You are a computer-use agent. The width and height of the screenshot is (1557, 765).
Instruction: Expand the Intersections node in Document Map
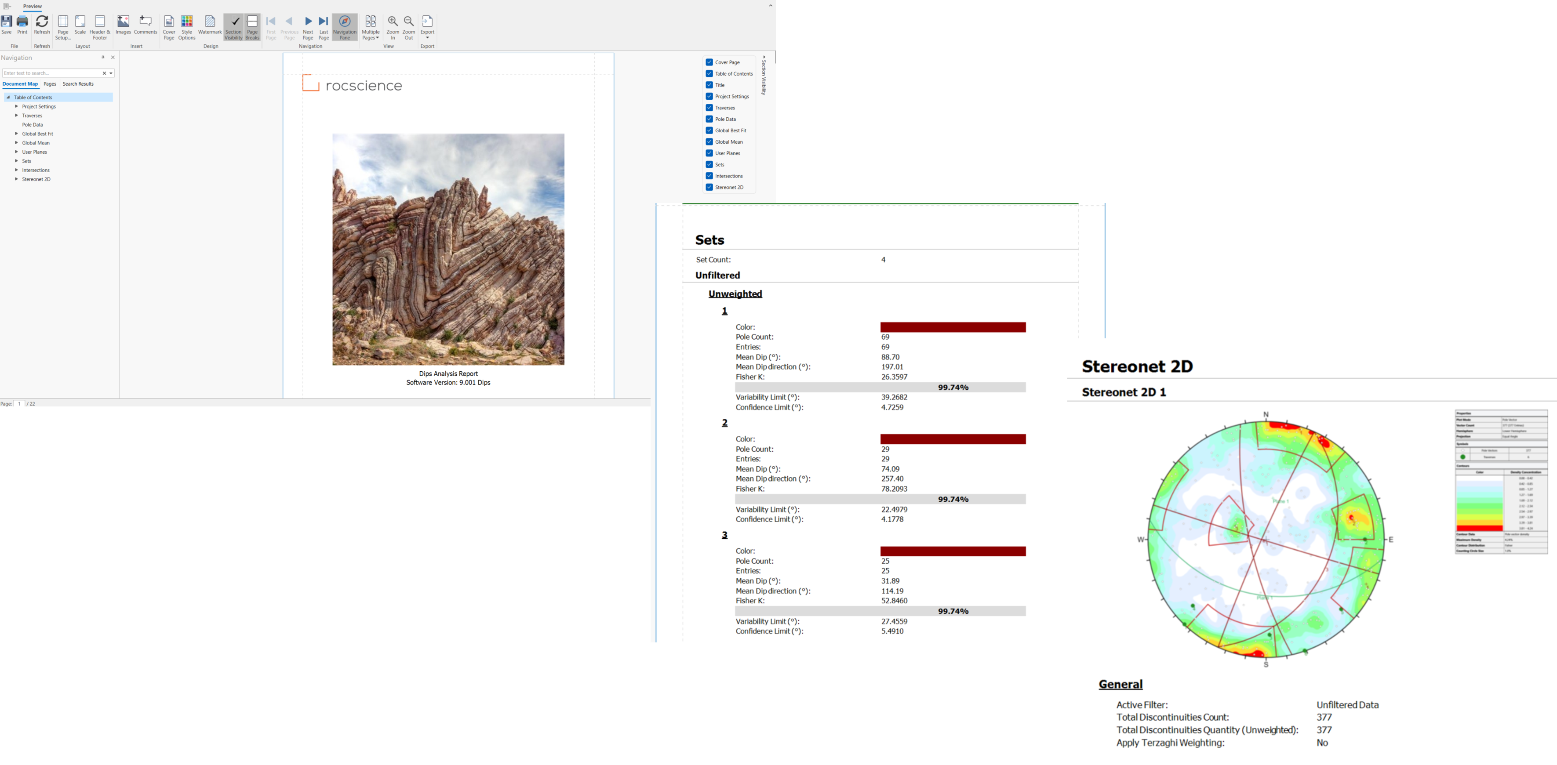[x=17, y=170]
